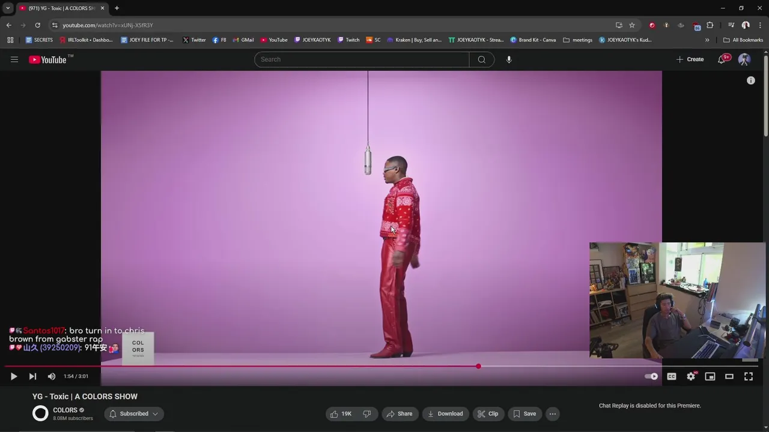Open the player settings gear

(x=691, y=376)
